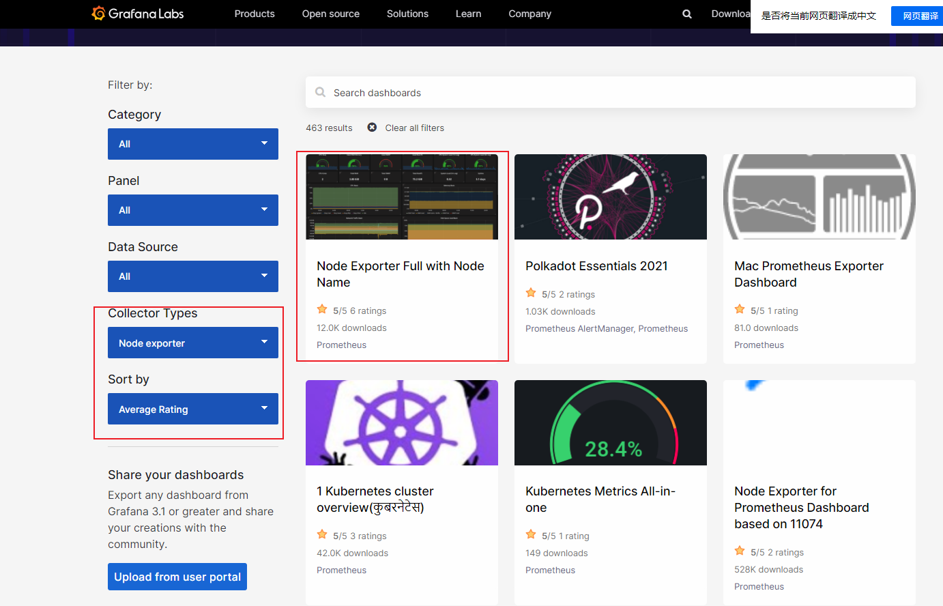The height and width of the screenshot is (606, 943).
Task: Click Clear all filters link
Action: pos(414,128)
